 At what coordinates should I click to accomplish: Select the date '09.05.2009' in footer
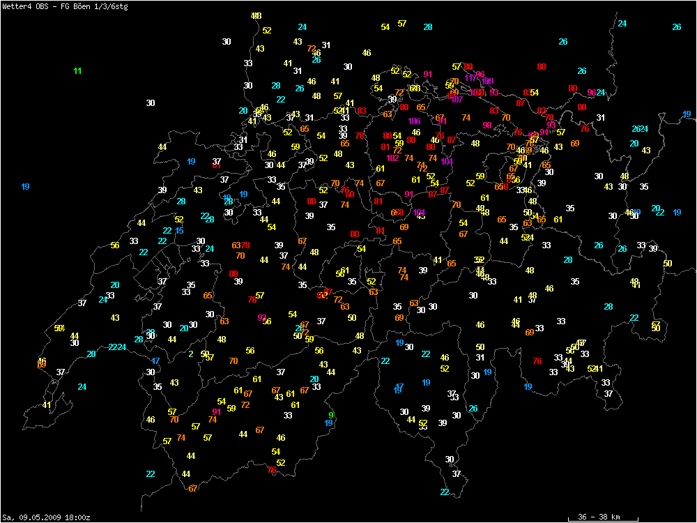point(40,517)
